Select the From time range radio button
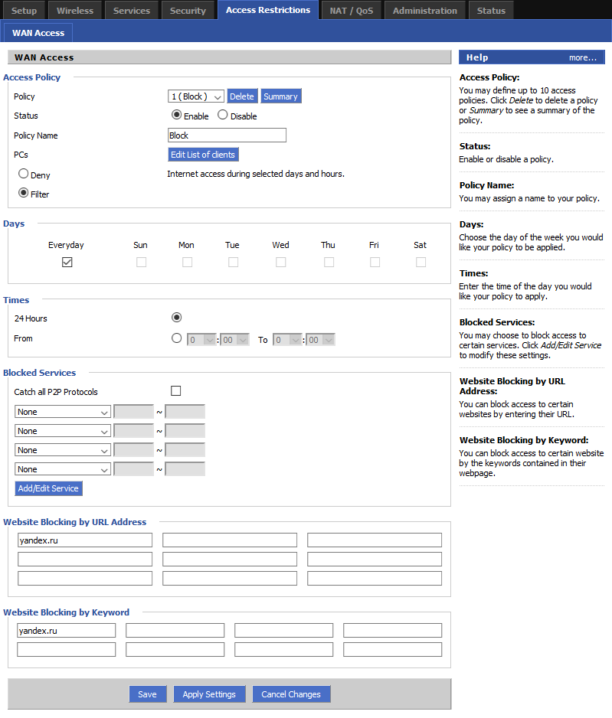The height and width of the screenshot is (718, 612). (x=176, y=338)
